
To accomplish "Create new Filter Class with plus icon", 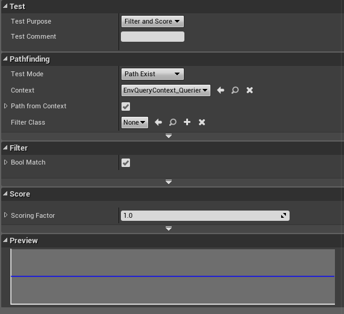I will 187,122.
